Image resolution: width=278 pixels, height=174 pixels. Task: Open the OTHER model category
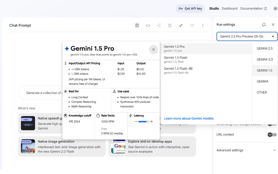click(x=265, y=92)
